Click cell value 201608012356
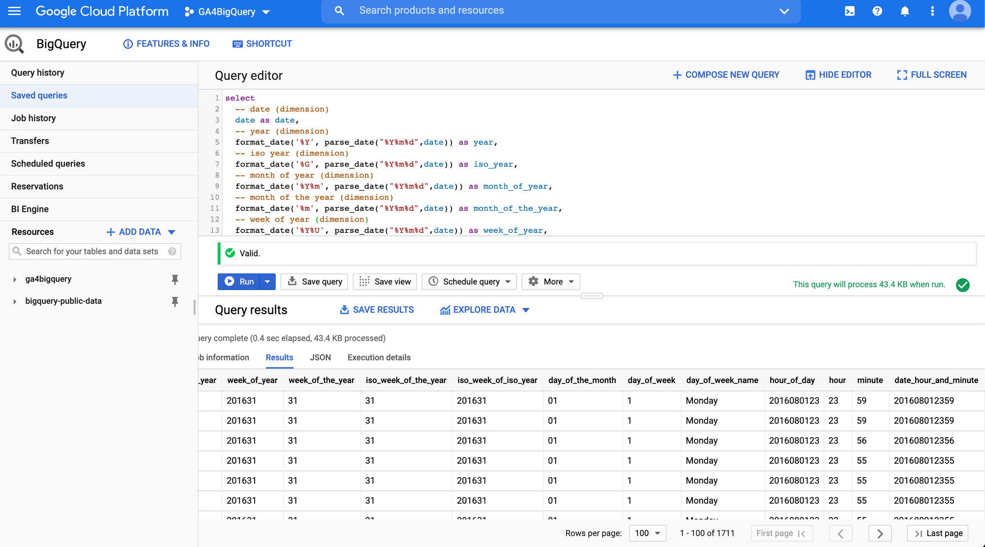The image size is (985, 547). click(x=924, y=441)
